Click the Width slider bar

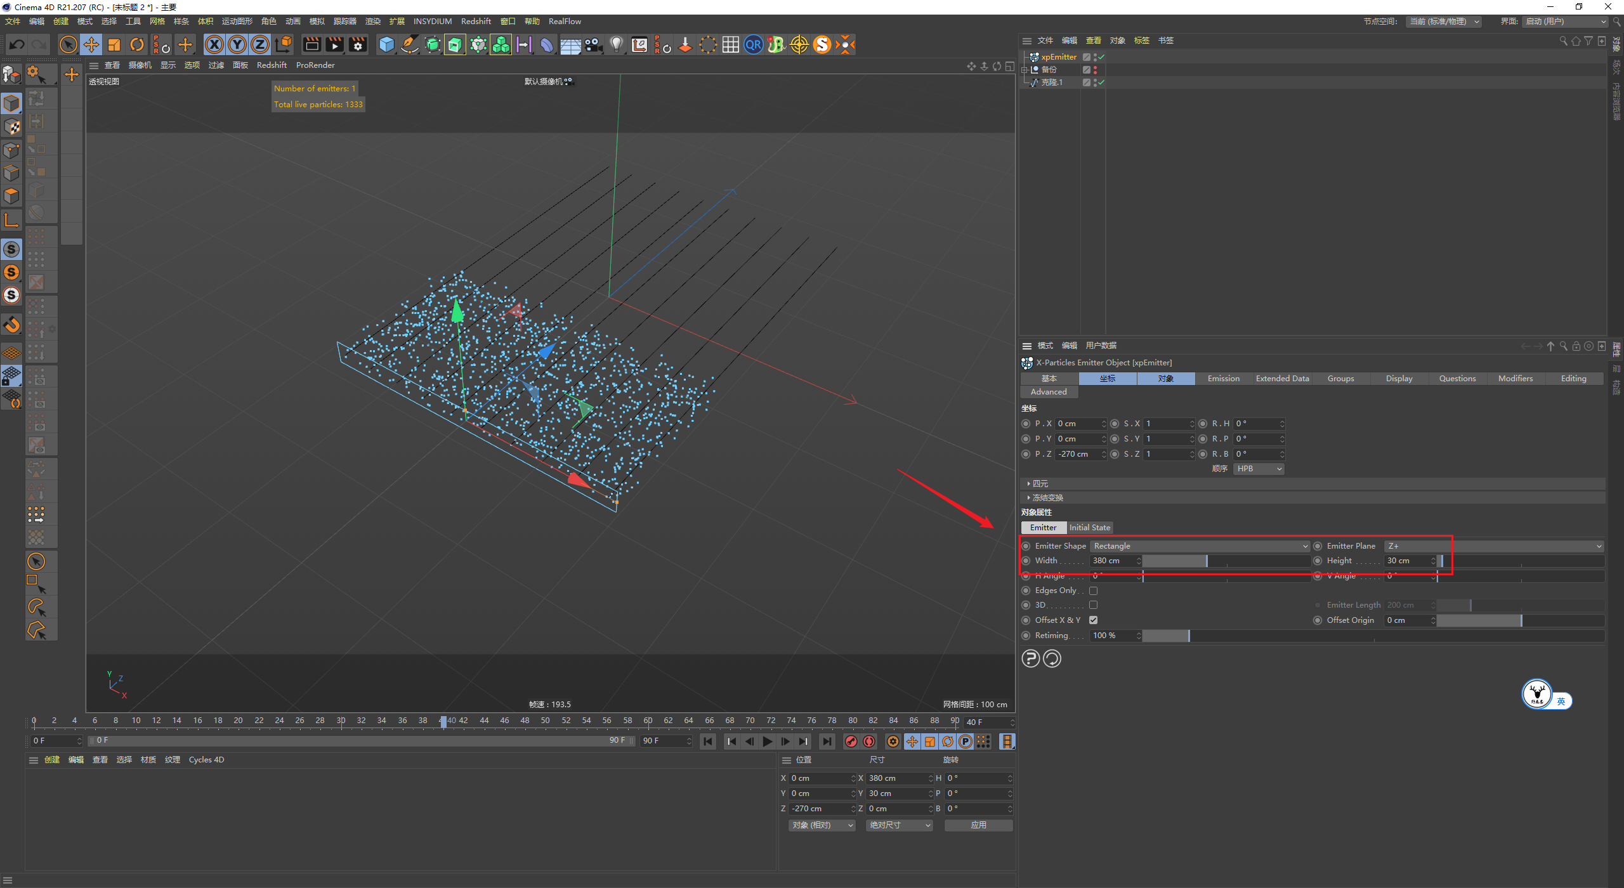pyautogui.click(x=1226, y=561)
